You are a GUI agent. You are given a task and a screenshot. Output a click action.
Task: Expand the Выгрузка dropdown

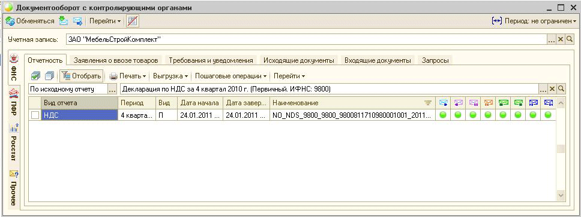[x=170, y=76]
